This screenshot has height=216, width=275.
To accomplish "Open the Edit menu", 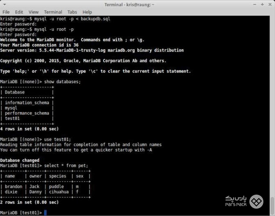I will tap(19, 12).
